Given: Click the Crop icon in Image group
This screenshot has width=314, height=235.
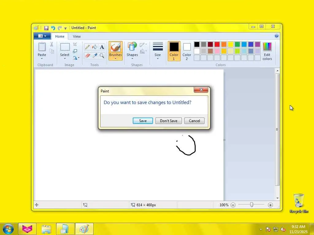Looking at the screenshot, I should 75,44.
